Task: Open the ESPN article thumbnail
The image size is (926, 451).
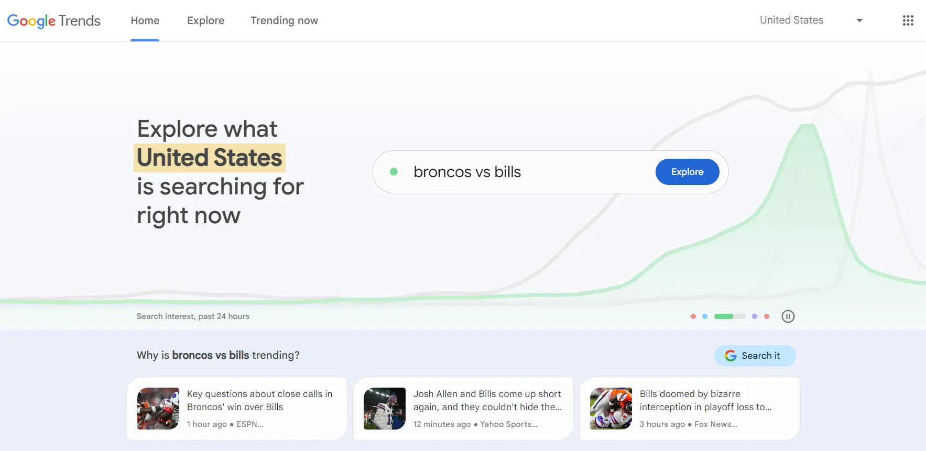Action: [x=158, y=409]
